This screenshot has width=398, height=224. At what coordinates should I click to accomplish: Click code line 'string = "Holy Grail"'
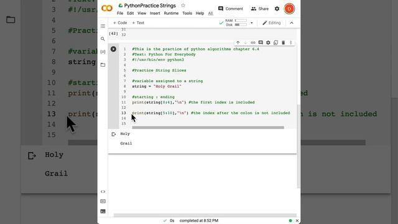click(157, 86)
